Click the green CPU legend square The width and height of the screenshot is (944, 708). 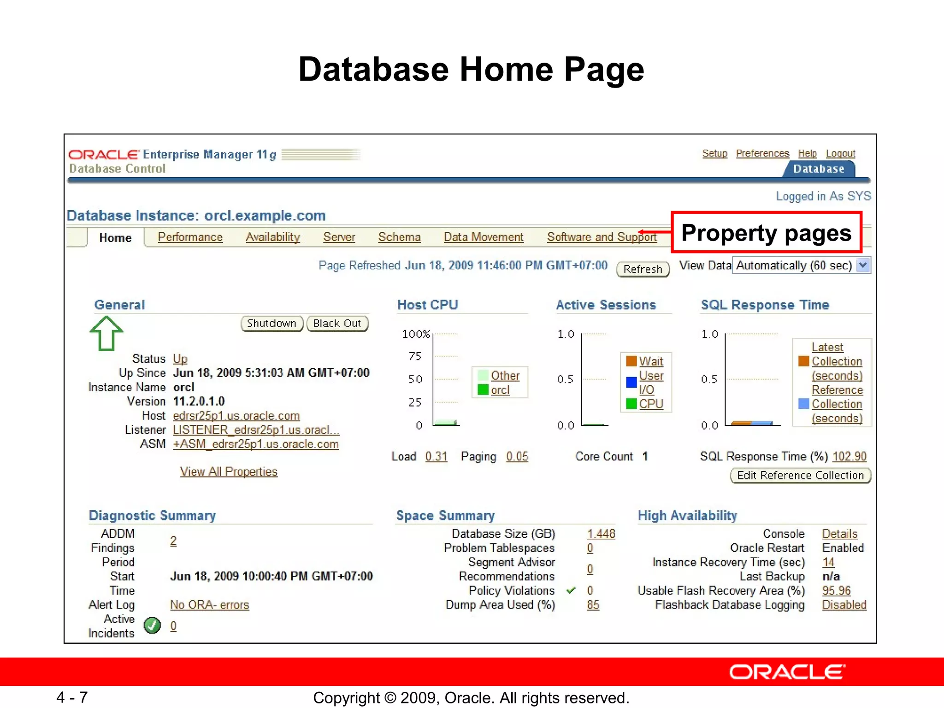point(631,404)
